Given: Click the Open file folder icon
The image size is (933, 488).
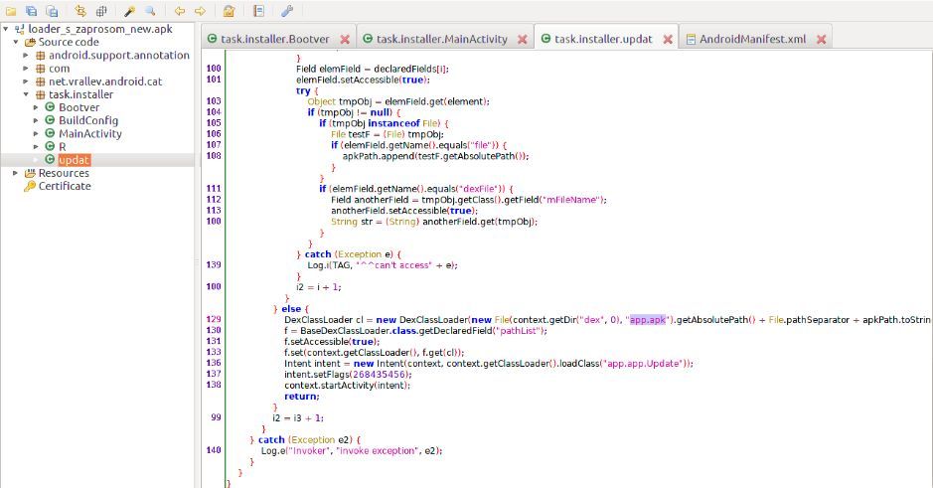Looking at the screenshot, I should coord(11,11).
